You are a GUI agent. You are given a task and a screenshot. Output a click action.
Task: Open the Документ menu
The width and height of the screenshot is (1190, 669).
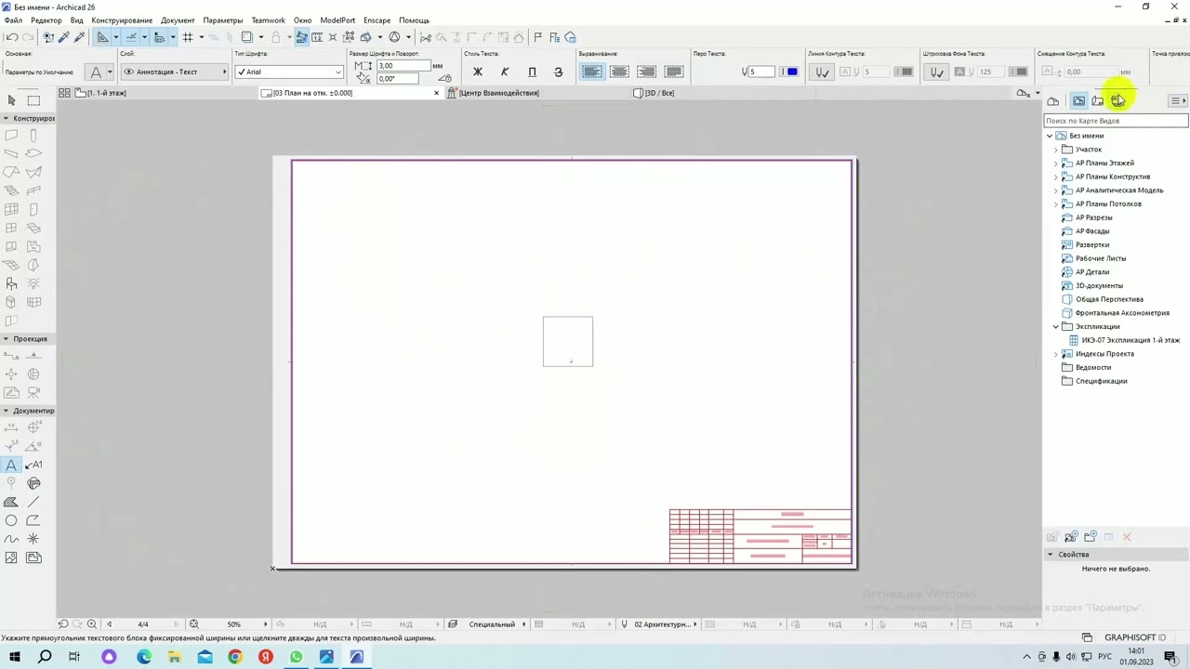coord(178,20)
